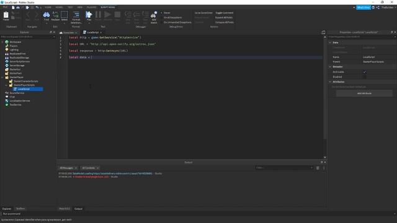
Task: Select SoundService in Explorer
Action: point(17,93)
